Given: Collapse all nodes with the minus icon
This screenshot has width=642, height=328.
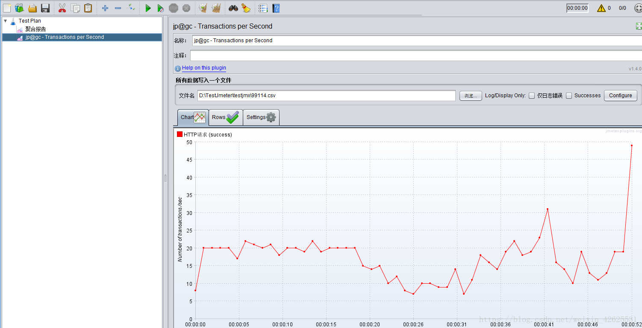Looking at the screenshot, I should 118,8.
